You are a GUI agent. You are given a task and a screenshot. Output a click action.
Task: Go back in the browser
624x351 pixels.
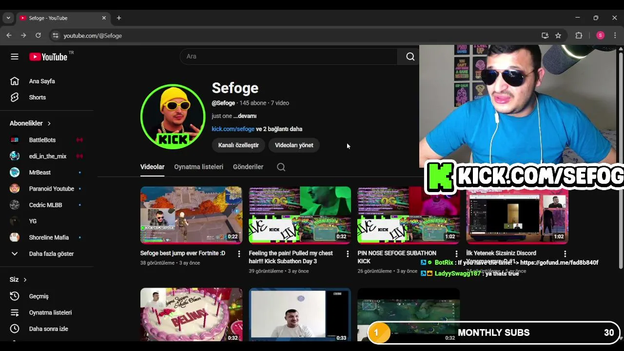click(9, 36)
